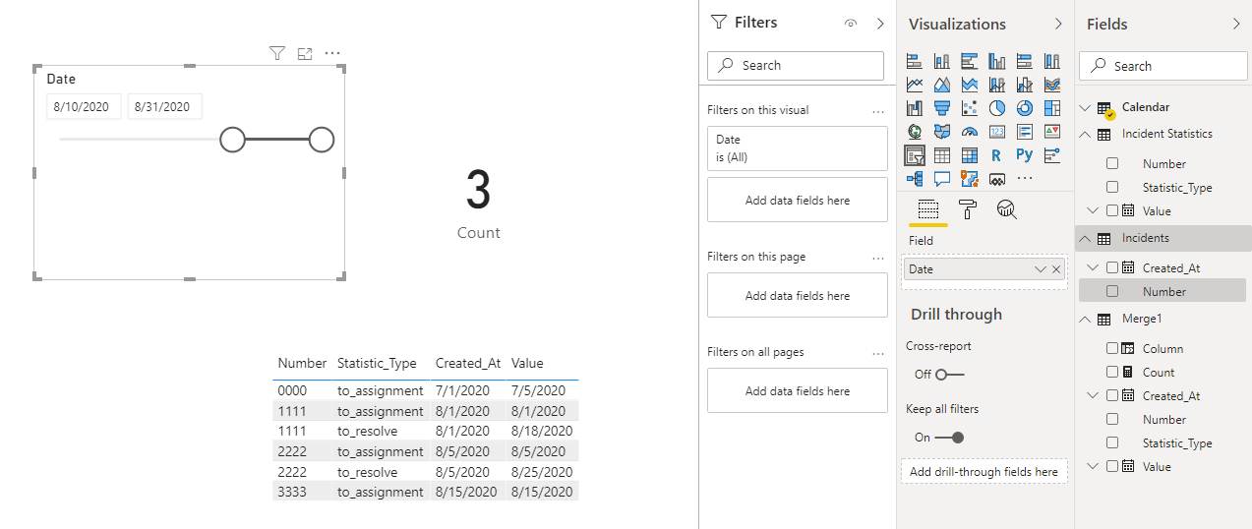Collapse the Fields pane chevron
This screenshot has width=1252, height=529.
pyautogui.click(x=1236, y=24)
